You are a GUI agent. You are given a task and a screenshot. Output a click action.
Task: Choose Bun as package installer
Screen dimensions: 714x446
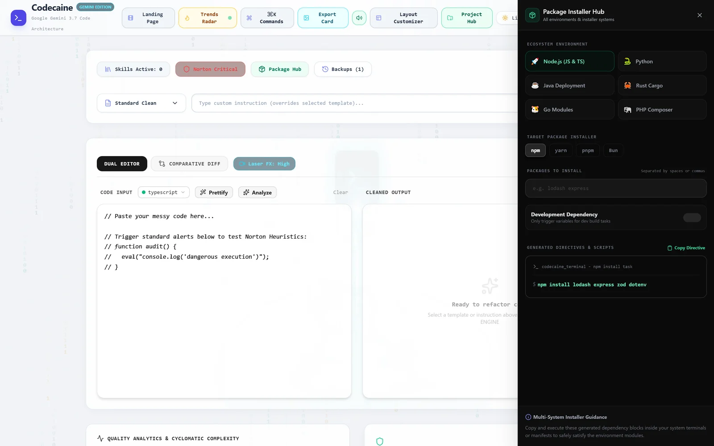(613, 150)
